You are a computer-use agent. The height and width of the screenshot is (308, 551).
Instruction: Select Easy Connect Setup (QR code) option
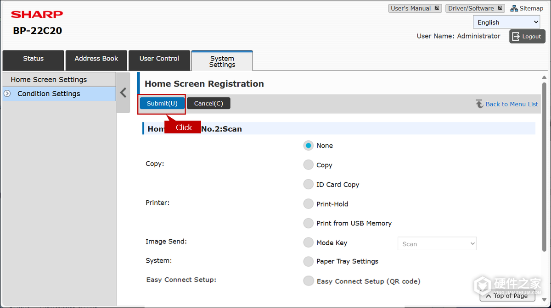pyautogui.click(x=308, y=281)
